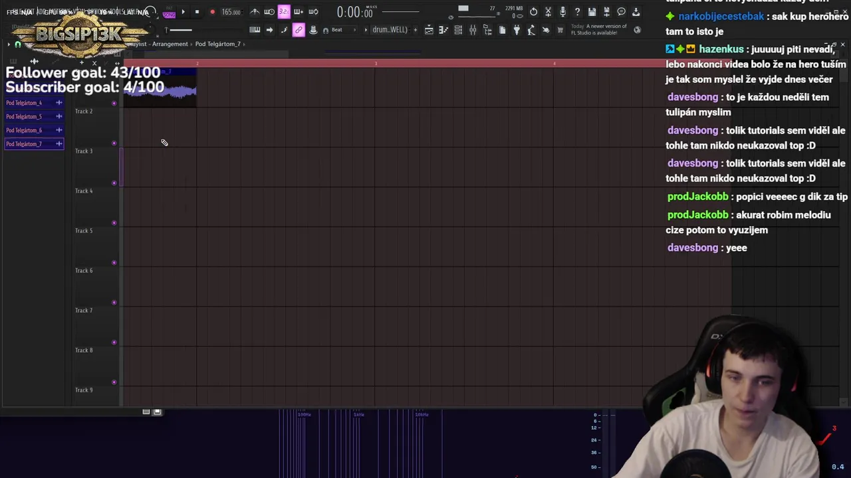Click Arrangement in the playlist breadcrumb
851x478 pixels.
(170, 44)
